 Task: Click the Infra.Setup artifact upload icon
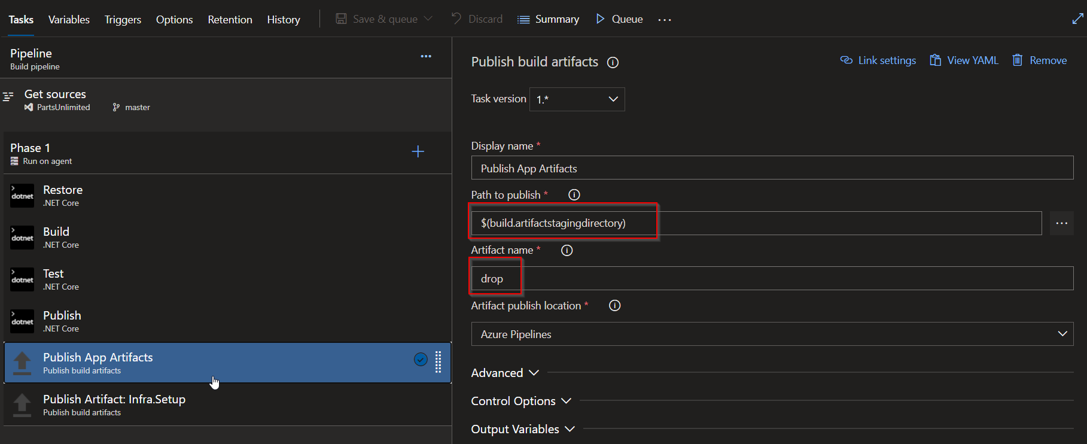pos(22,405)
